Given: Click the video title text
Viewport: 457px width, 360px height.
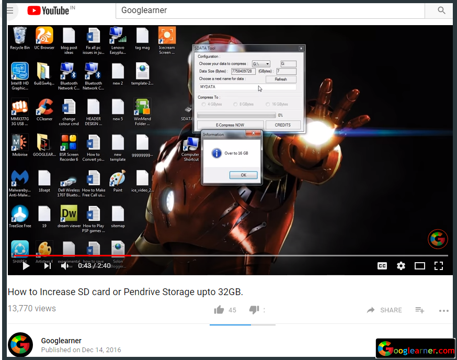Looking at the screenshot, I should click(125, 292).
